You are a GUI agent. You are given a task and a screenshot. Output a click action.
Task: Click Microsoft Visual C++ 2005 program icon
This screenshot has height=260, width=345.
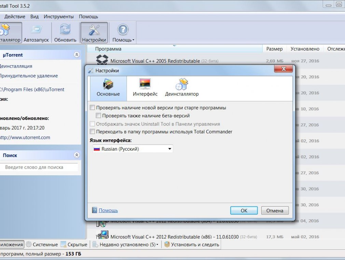click(102, 59)
